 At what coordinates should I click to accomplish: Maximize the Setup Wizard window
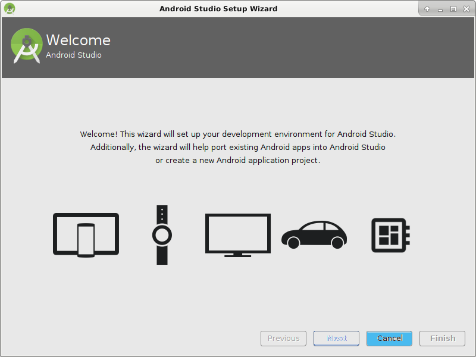(x=453, y=8)
